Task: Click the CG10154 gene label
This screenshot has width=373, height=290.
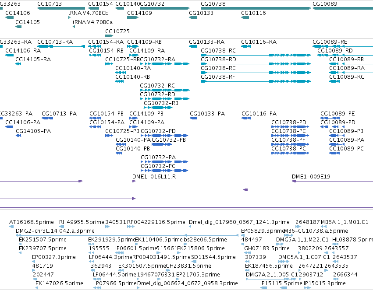Action: (100, 4)
